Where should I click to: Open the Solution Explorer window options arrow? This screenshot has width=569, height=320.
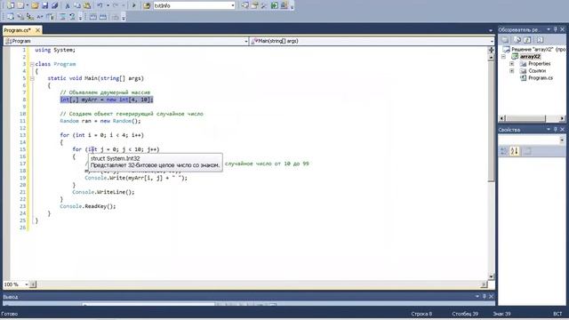[x=549, y=29]
